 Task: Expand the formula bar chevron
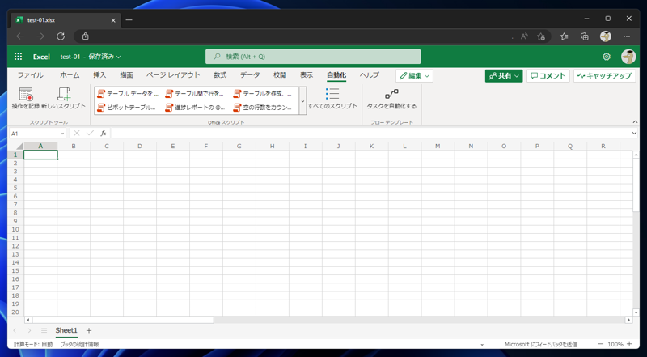(634, 133)
